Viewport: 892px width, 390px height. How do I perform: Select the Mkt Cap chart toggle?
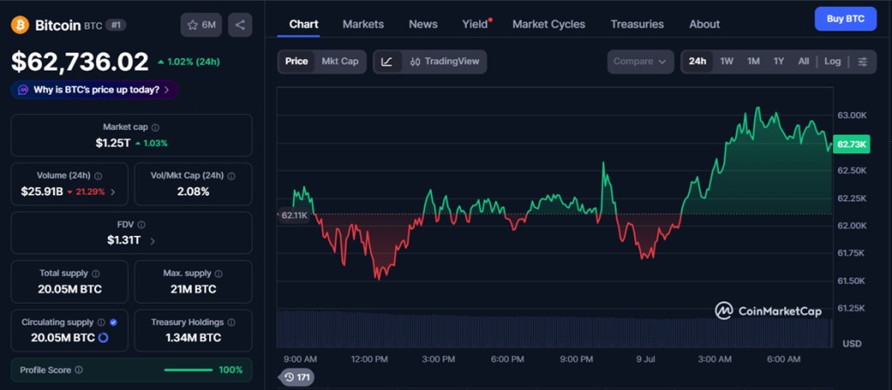pos(340,62)
